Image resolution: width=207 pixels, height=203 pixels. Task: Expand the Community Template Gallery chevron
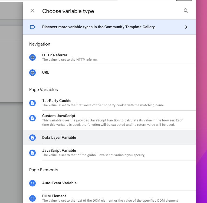tap(186, 27)
